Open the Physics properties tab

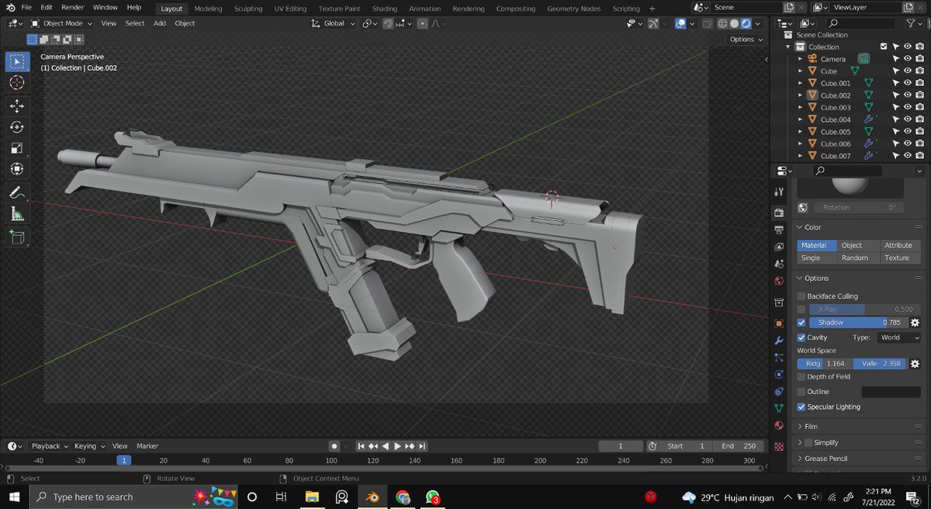pos(779,374)
